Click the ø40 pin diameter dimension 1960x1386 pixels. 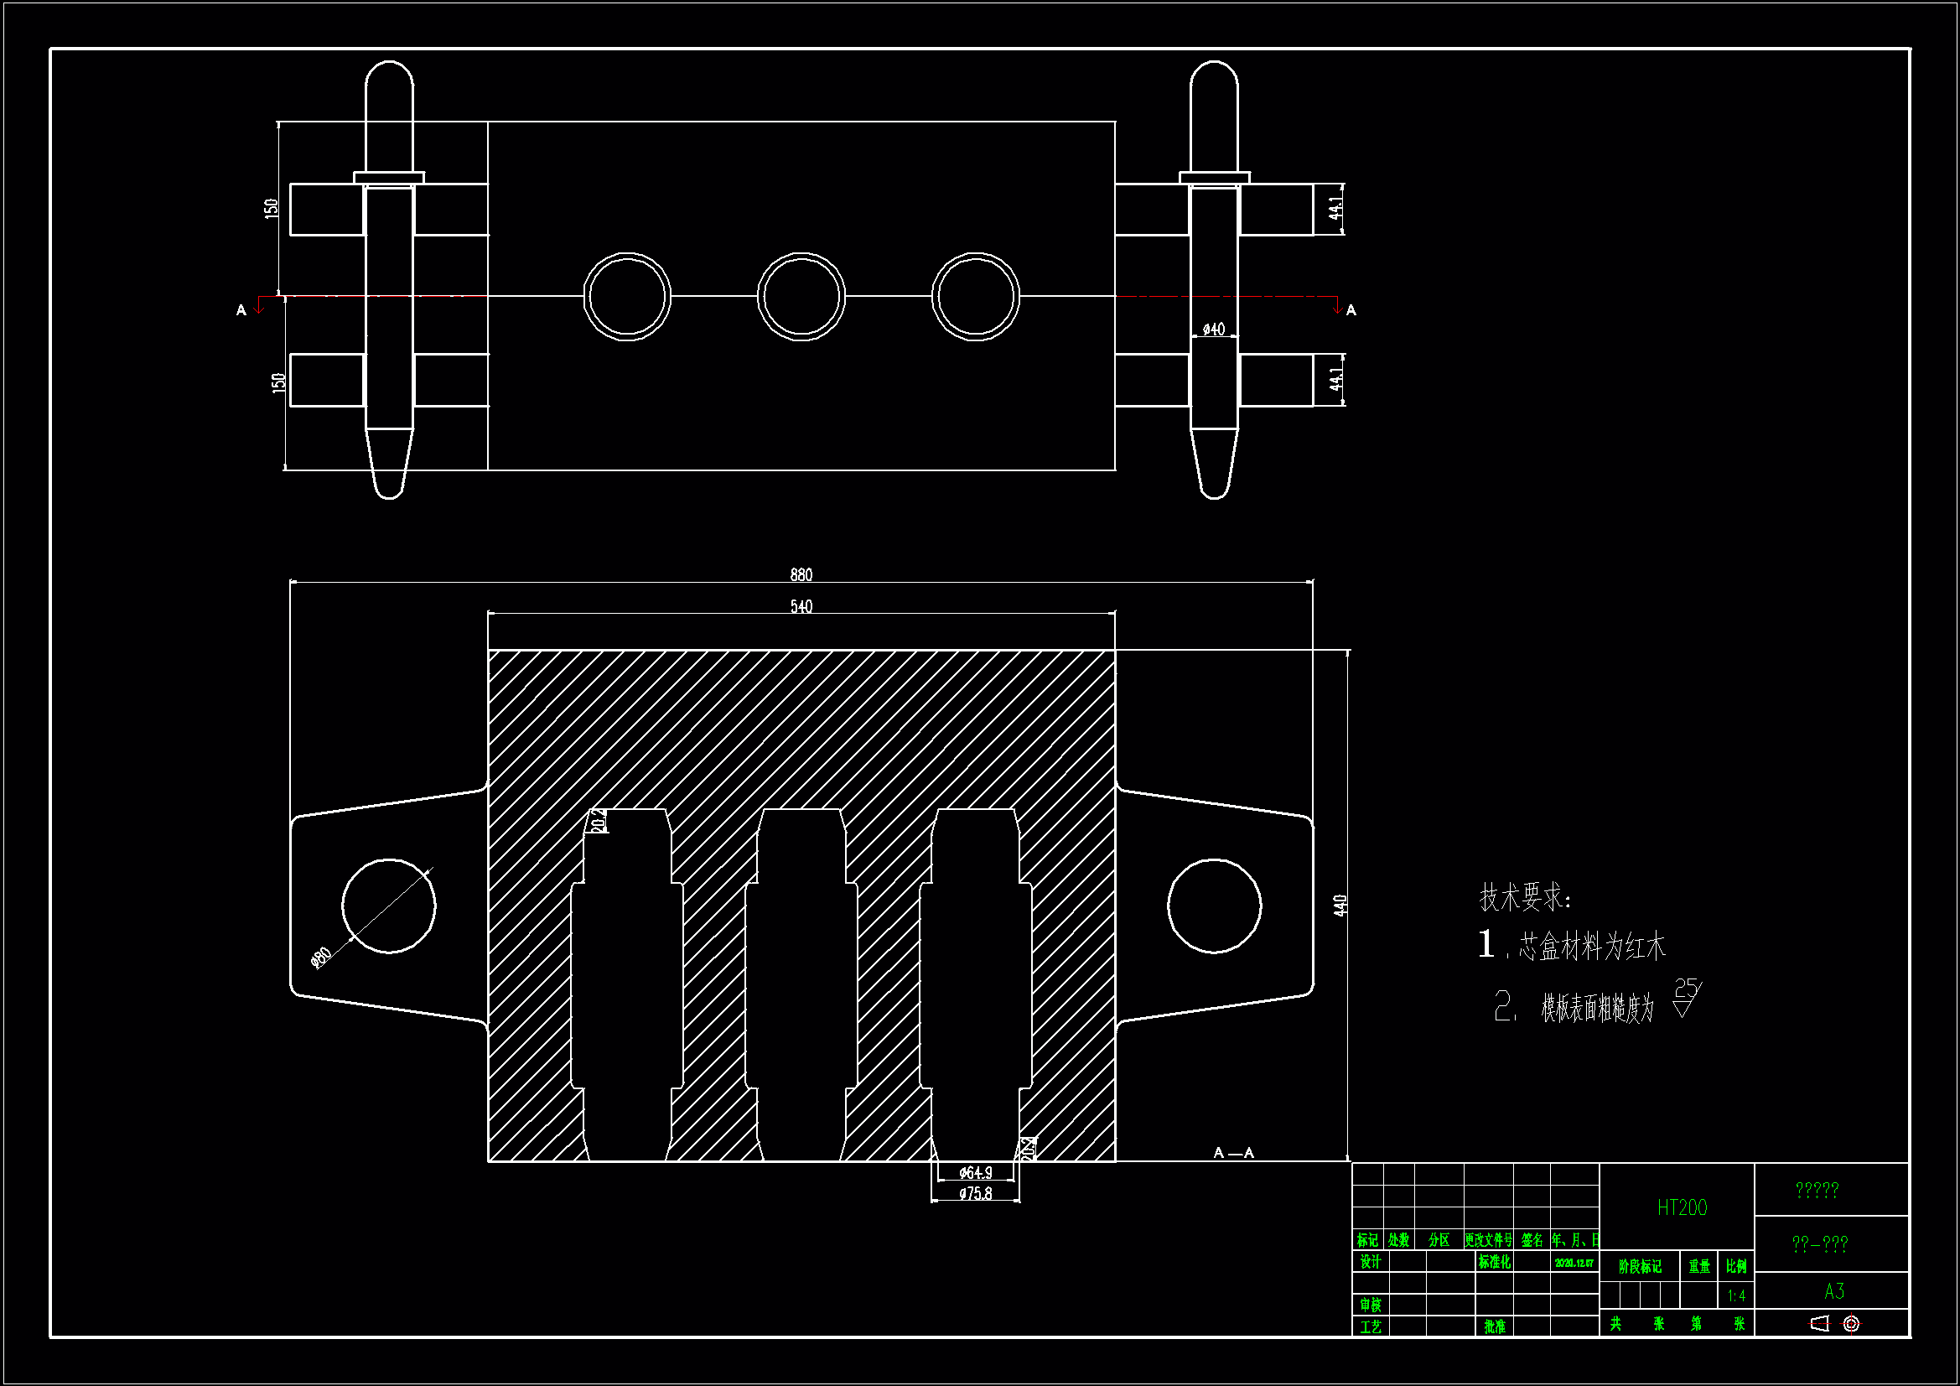coord(1213,329)
